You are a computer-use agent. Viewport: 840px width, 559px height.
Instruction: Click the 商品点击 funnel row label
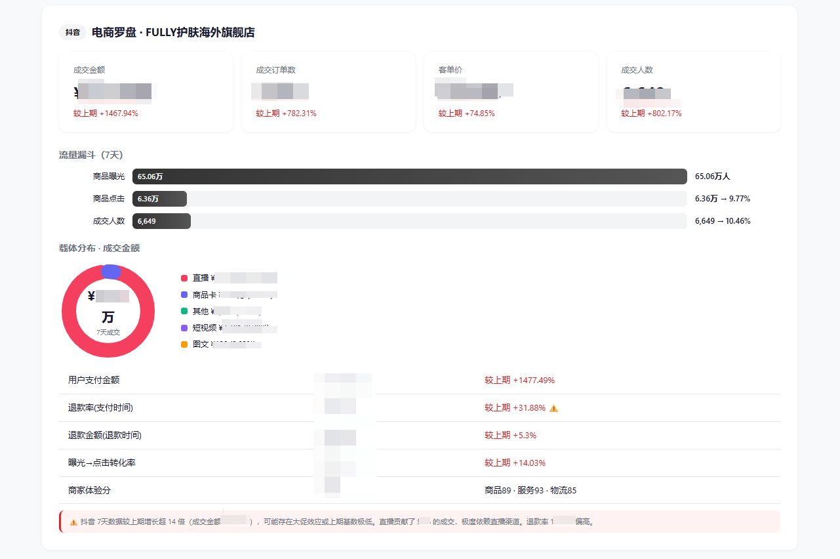pyautogui.click(x=109, y=199)
